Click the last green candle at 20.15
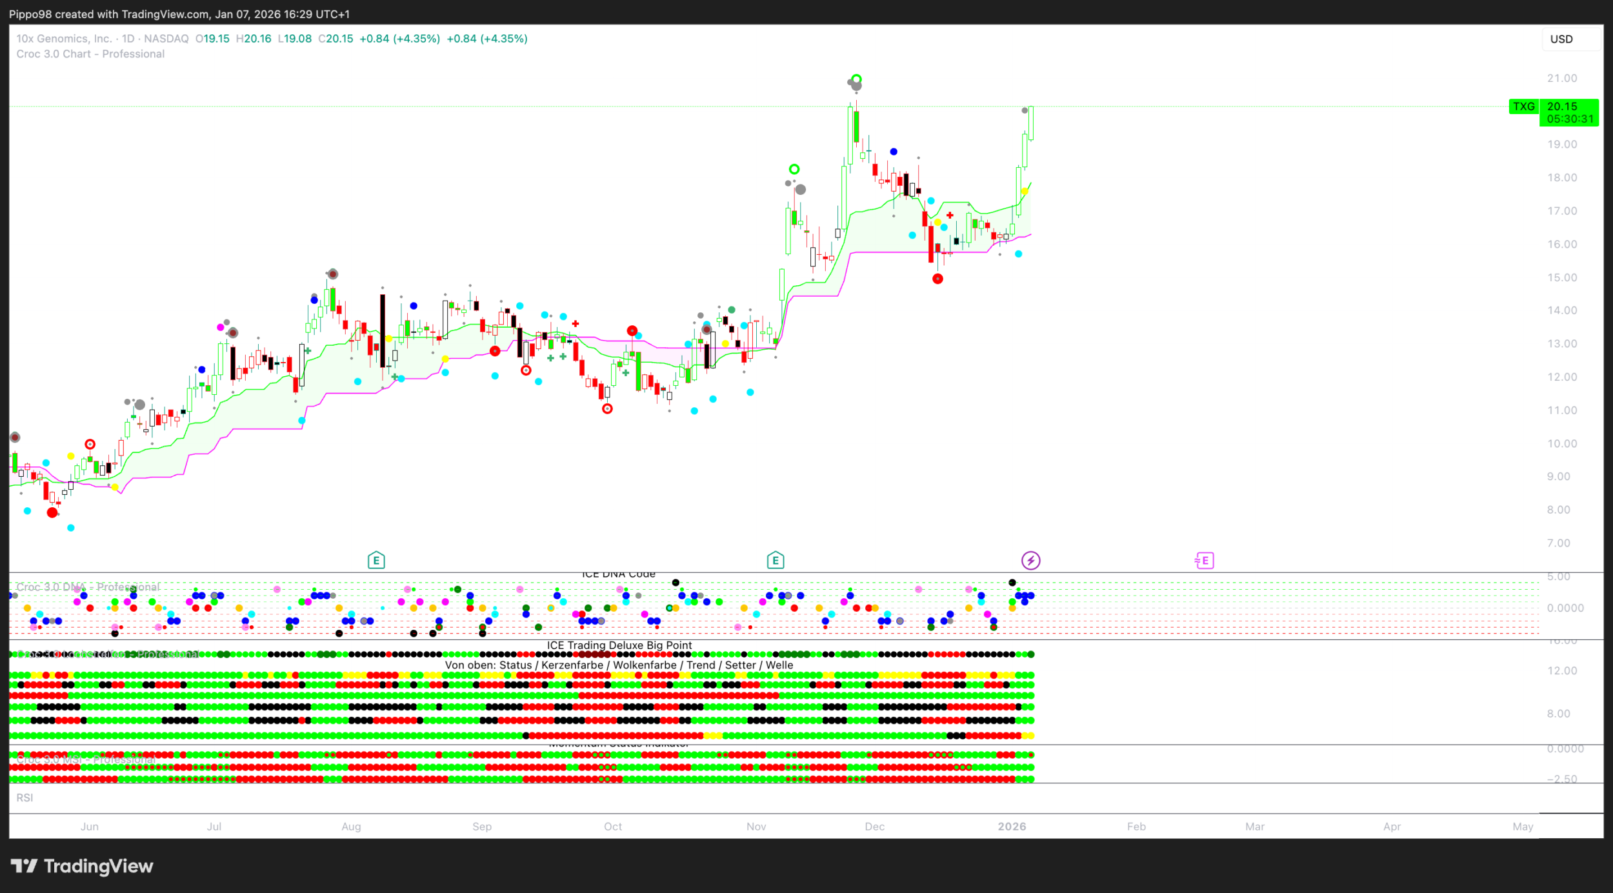This screenshot has width=1613, height=893. (1031, 123)
